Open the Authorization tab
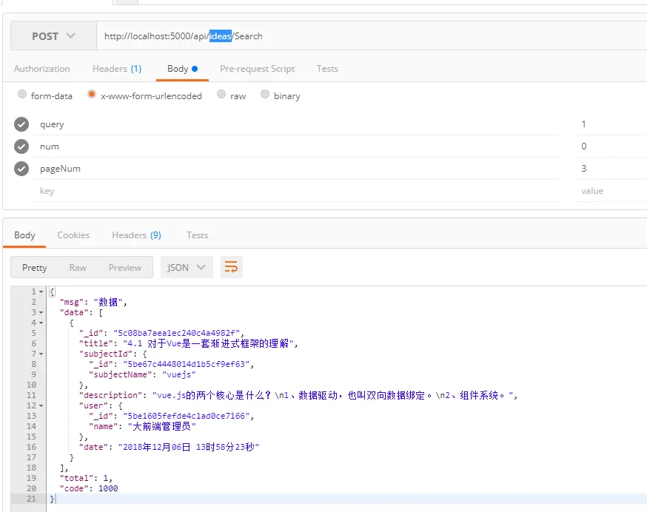 [41, 69]
